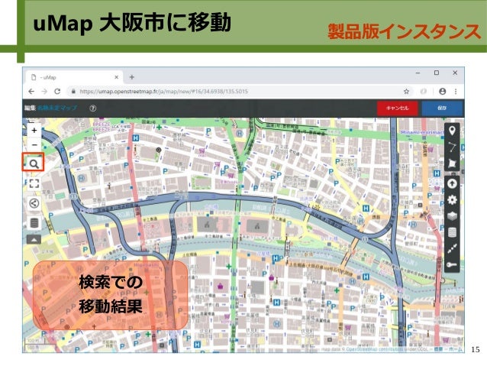487x366 pixels.
Task: Reload the uMap page
Action: click(57, 92)
